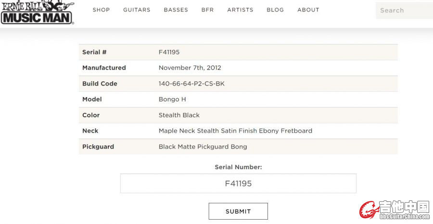Open the BFR navigation item
Screen dimensions: 433x224
(208, 10)
